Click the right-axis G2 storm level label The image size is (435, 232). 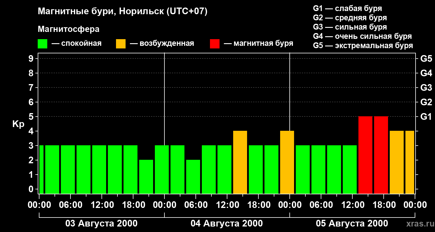pos(426,102)
